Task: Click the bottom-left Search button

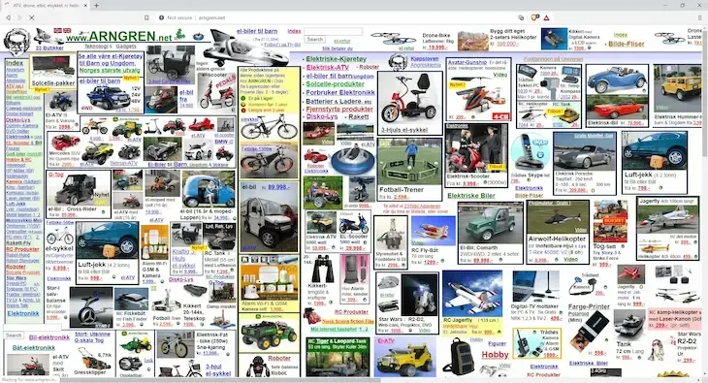Action: point(14,335)
